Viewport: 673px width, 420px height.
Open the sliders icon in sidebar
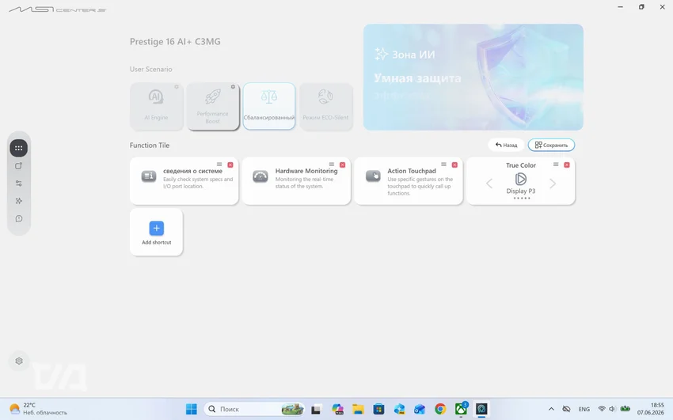point(18,184)
